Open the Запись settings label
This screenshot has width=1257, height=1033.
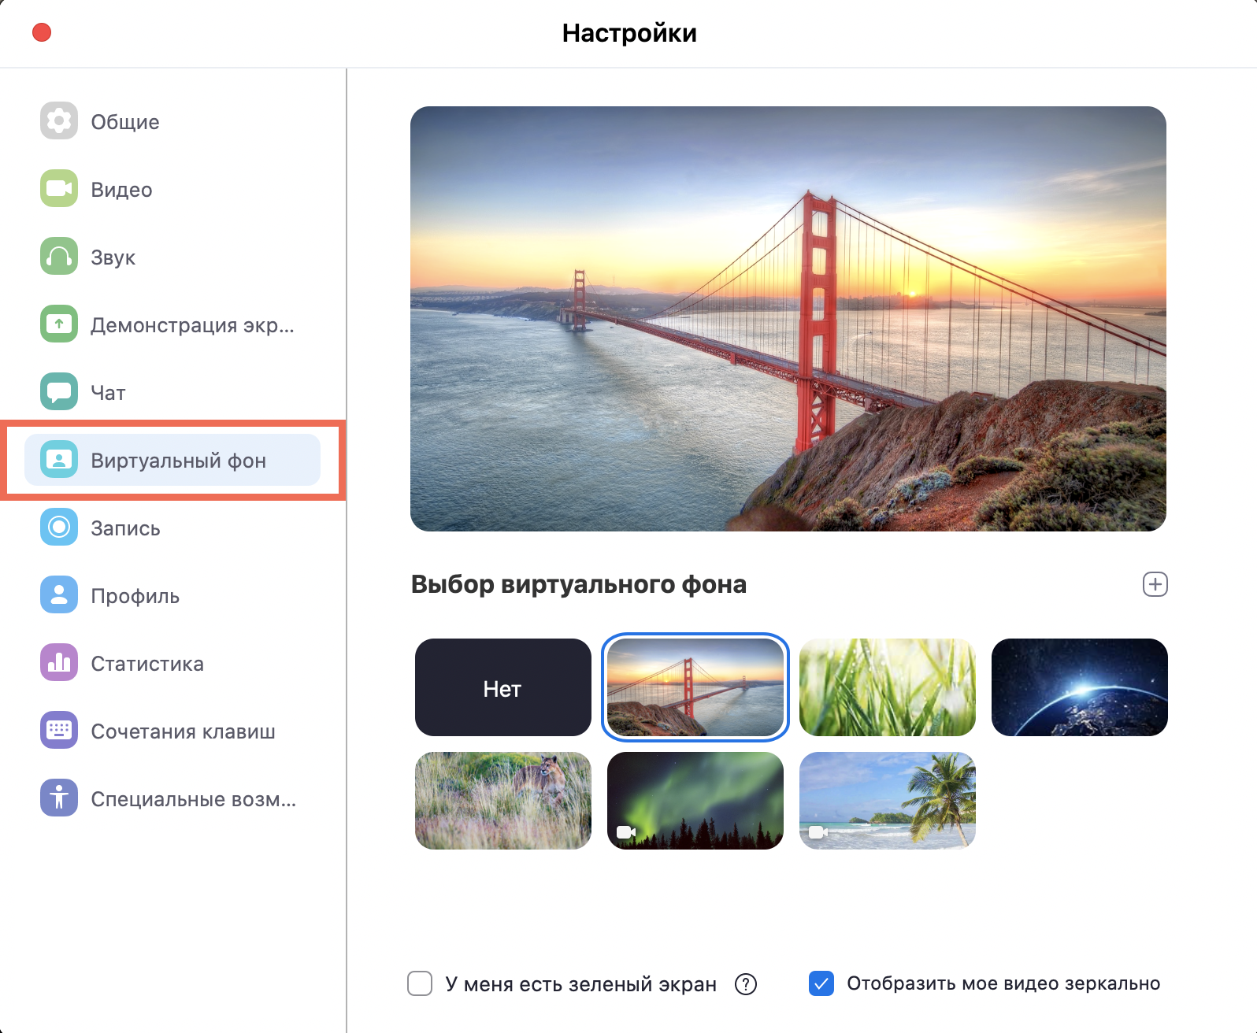point(125,528)
